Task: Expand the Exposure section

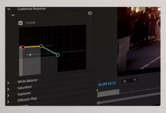Action: [x=8, y=96]
